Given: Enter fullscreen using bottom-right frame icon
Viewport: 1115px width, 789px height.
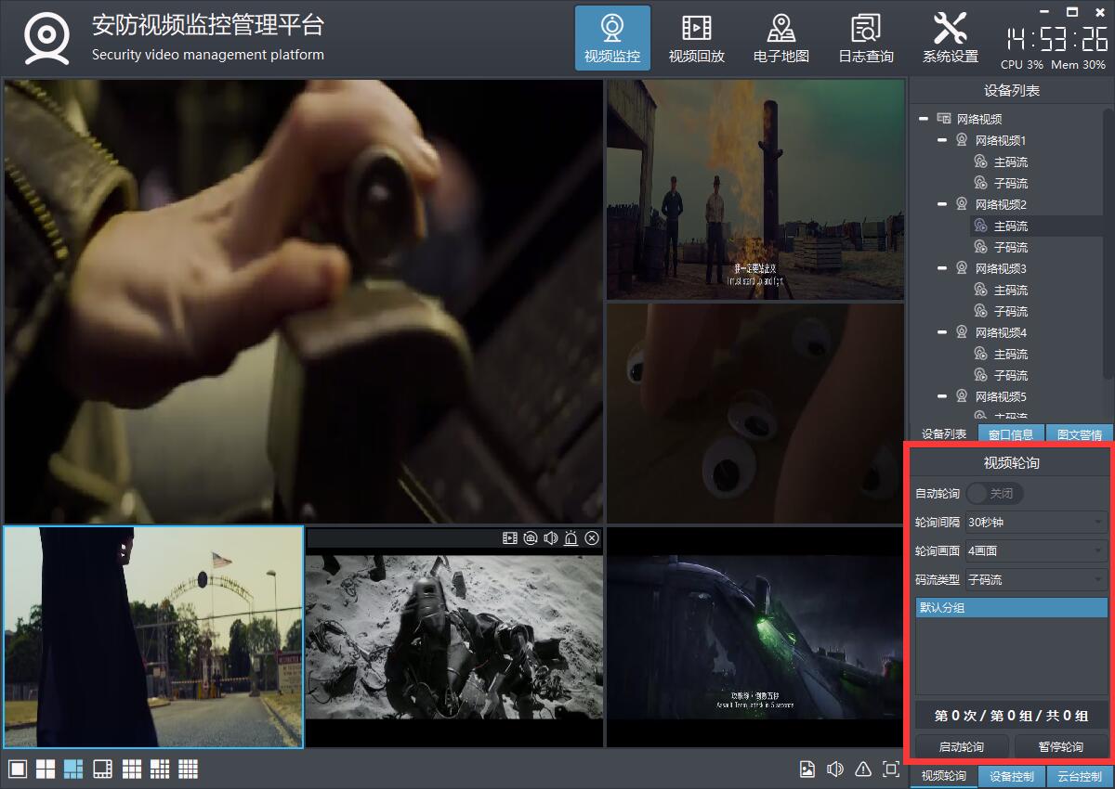Looking at the screenshot, I should pyautogui.click(x=891, y=770).
